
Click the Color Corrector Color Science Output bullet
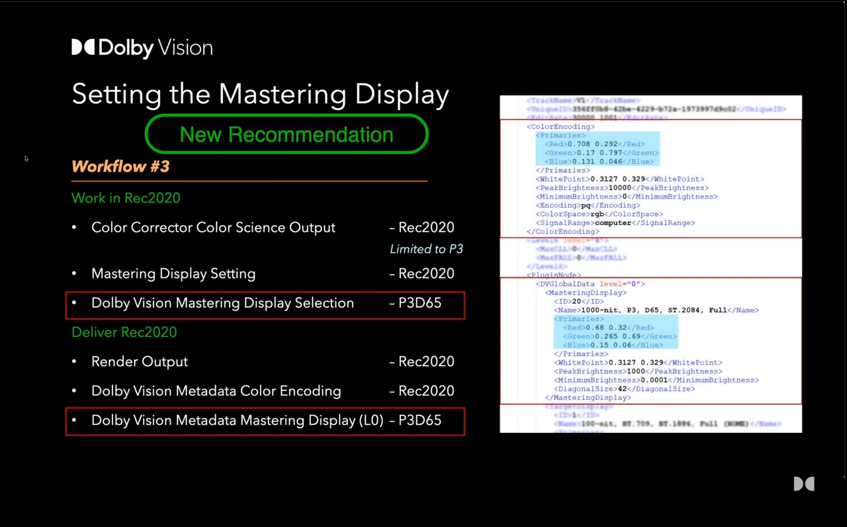(x=213, y=227)
